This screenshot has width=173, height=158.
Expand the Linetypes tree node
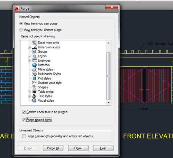coord(29,61)
